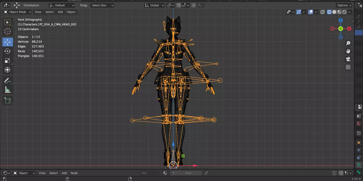The width and height of the screenshot is (363, 181).
Task: Select the Measure ruler tool
Action: (7, 90)
